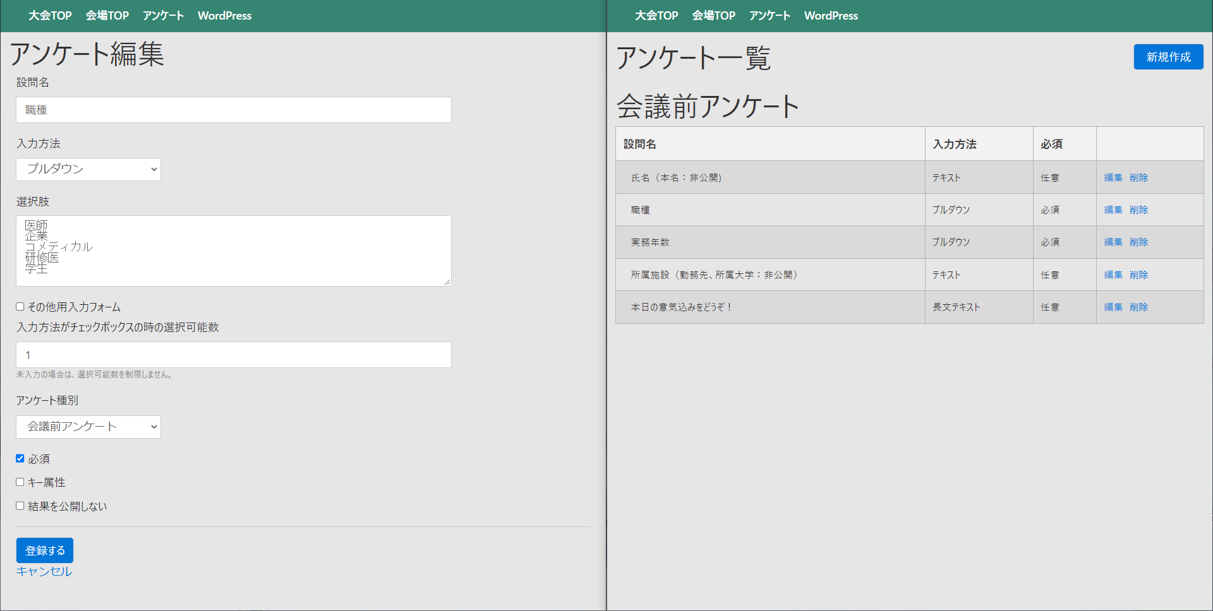The width and height of the screenshot is (1213, 611).
Task: Edit the 本日の意気込みをどうぞ！ row
Action: pyautogui.click(x=1113, y=307)
